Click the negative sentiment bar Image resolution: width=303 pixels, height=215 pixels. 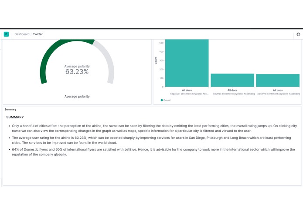click(x=187, y=63)
